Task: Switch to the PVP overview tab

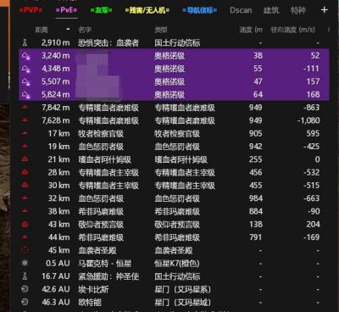Action: (31, 10)
